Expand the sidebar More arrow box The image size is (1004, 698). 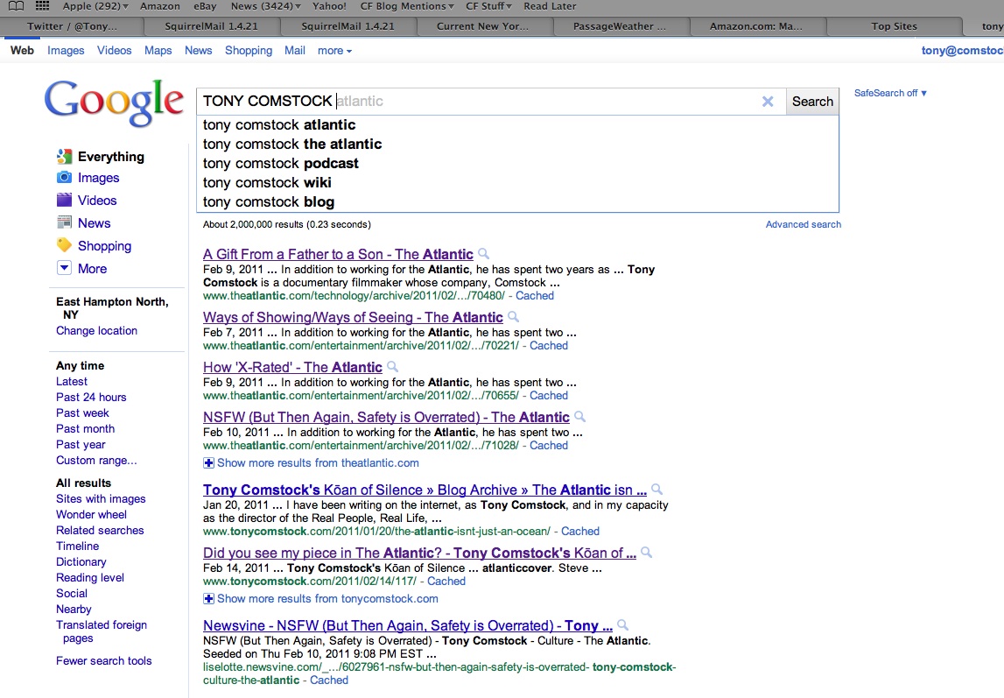pyautogui.click(x=64, y=268)
